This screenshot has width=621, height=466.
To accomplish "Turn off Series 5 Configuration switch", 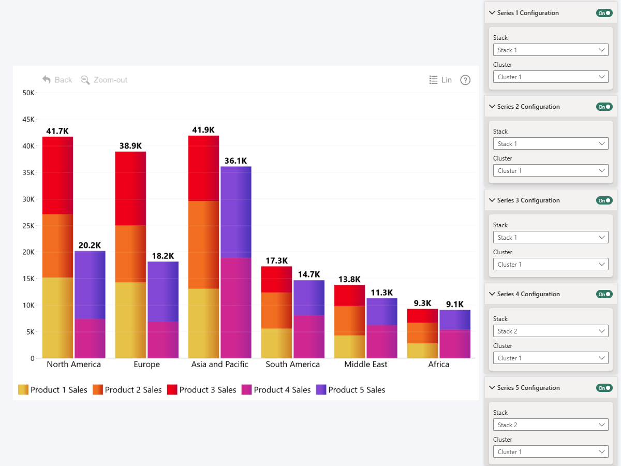I will click(604, 388).
